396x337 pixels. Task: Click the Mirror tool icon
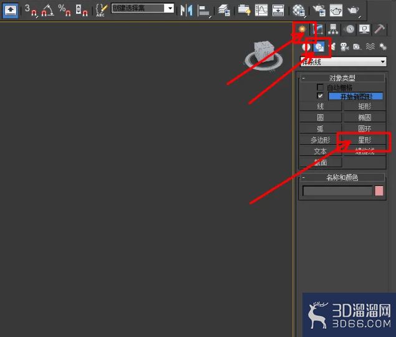pyautogui.click(x=186, y=11)
